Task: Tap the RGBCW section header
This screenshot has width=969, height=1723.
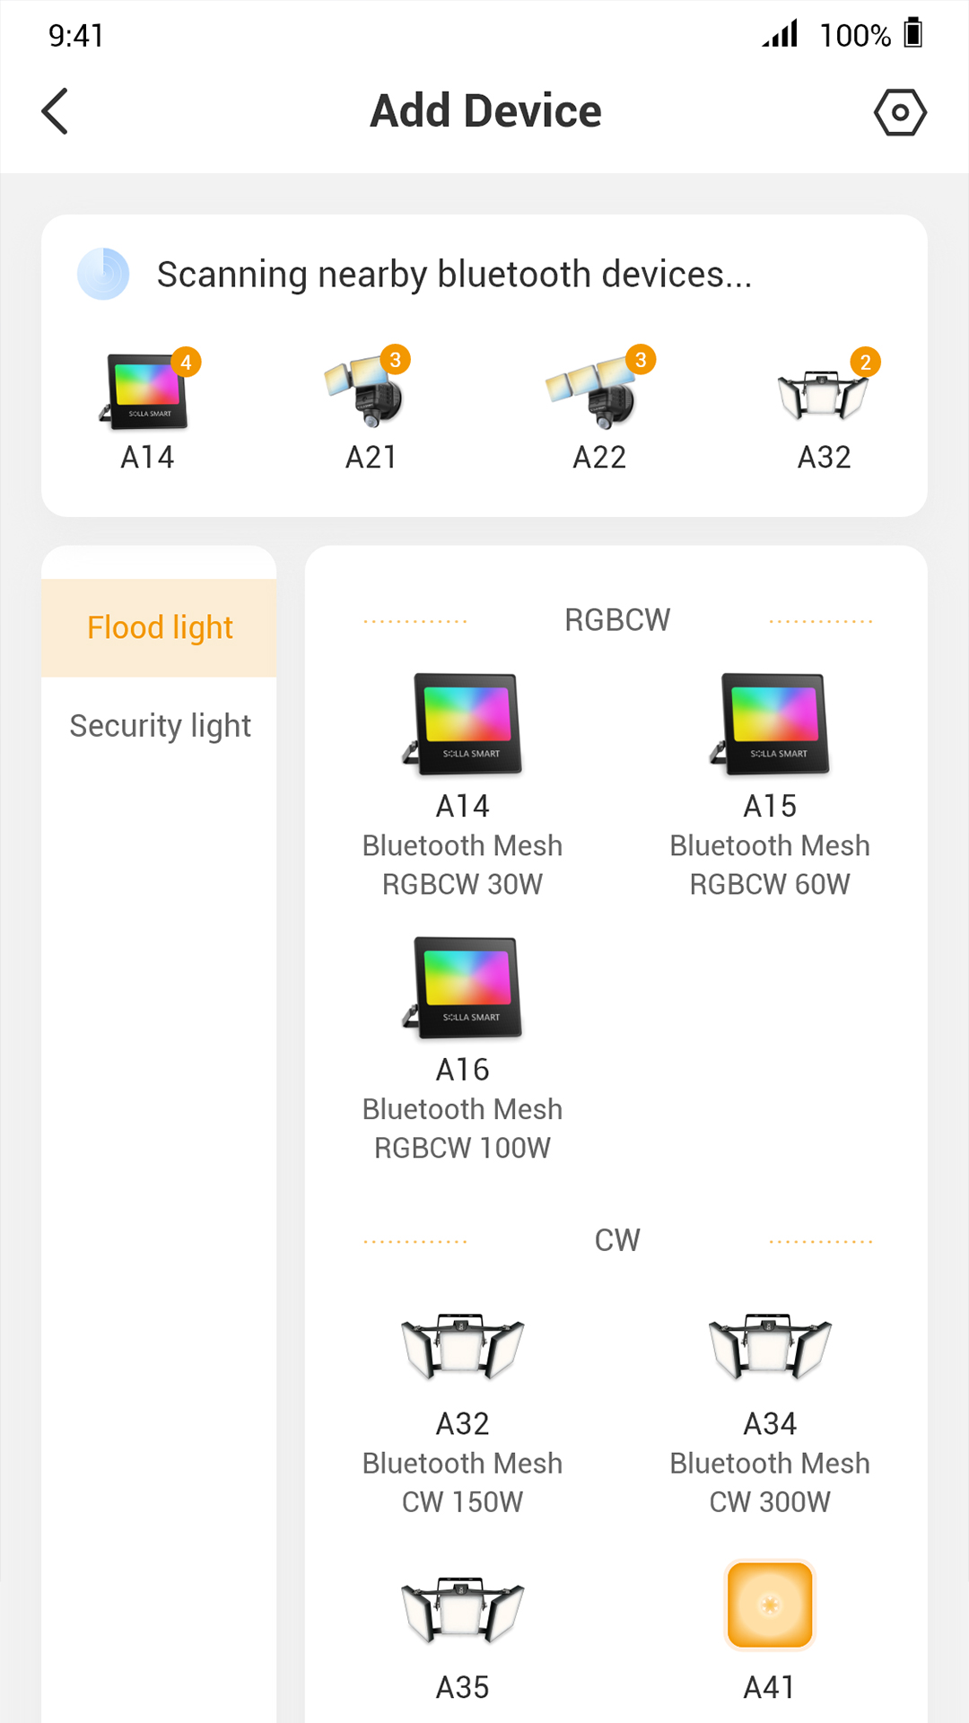Action: click(617, 620)
